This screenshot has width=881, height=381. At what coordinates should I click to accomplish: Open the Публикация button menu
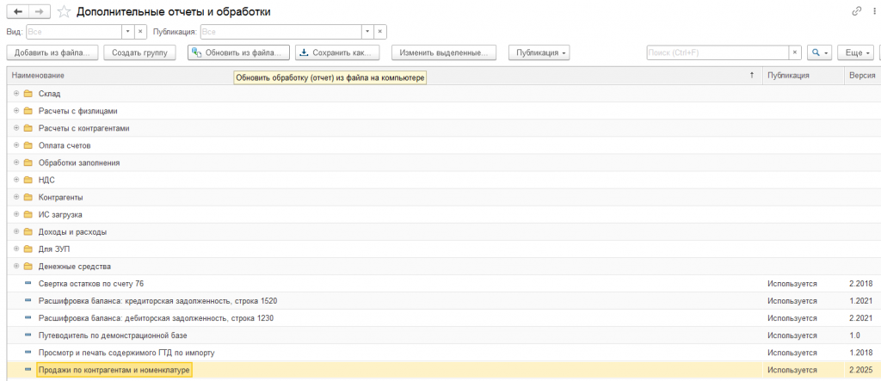(x=539, y=52)
